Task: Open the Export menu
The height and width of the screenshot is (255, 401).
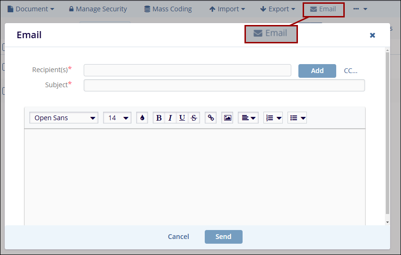Action: click(278, 9)
